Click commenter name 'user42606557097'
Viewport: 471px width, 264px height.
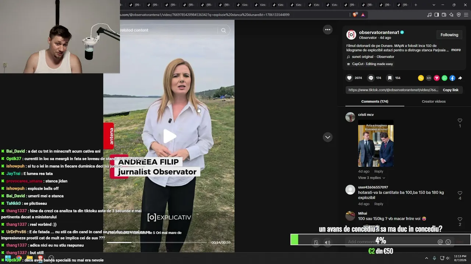pyautogui.click(x=373, y=187)
